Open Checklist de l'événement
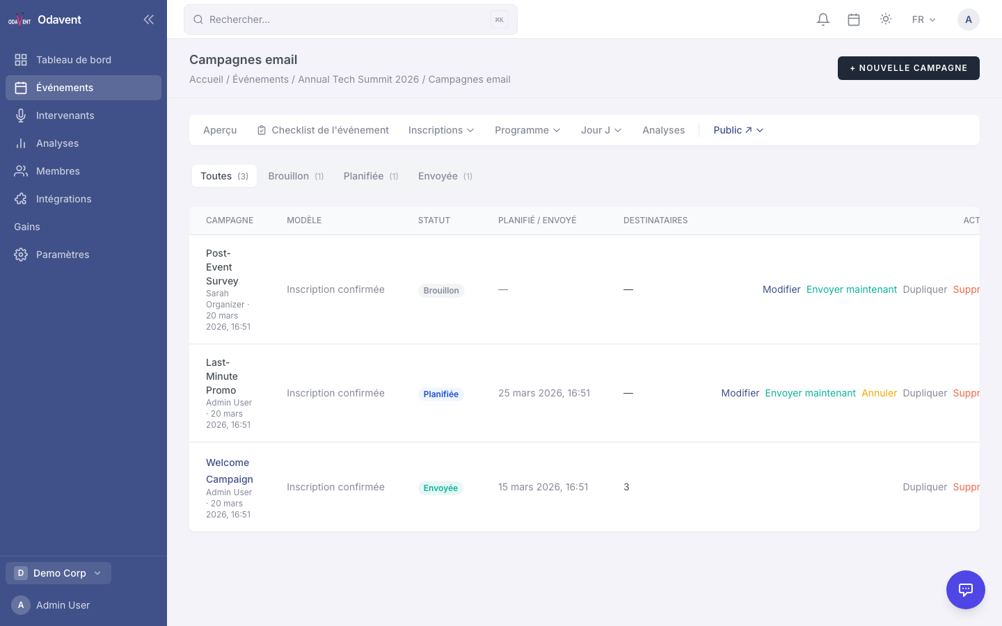The width and height of the screenshot is (1002, 626). point(323,130)
